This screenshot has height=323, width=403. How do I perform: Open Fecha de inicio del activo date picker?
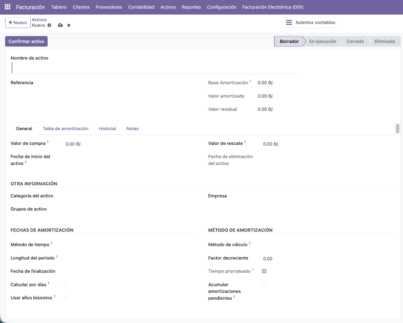(131, 157)
